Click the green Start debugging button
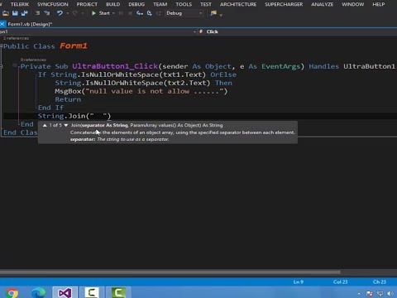The width and height of the screenshot is (397, 298). coord(100,13)
